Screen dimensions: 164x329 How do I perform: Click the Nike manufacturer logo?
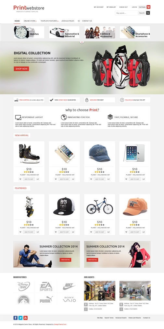point(69,286)
